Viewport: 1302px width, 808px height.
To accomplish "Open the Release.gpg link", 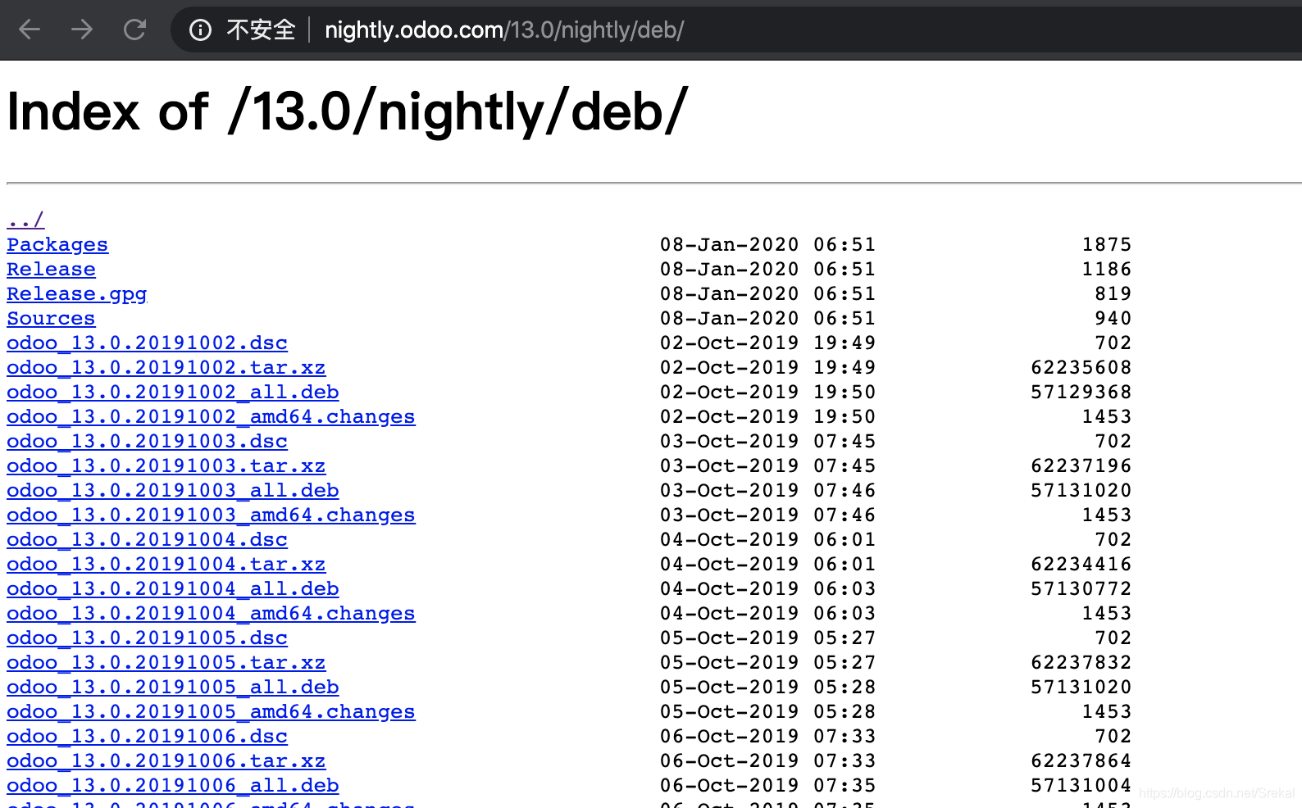I will tap(77, 293).
